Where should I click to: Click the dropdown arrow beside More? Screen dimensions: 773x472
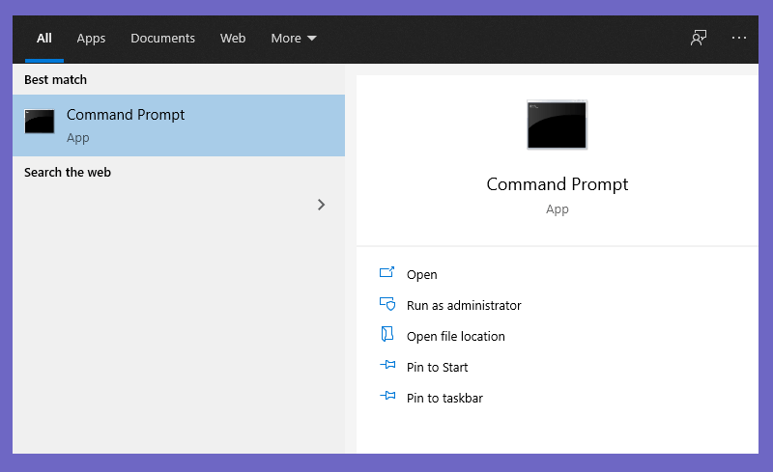311,39
